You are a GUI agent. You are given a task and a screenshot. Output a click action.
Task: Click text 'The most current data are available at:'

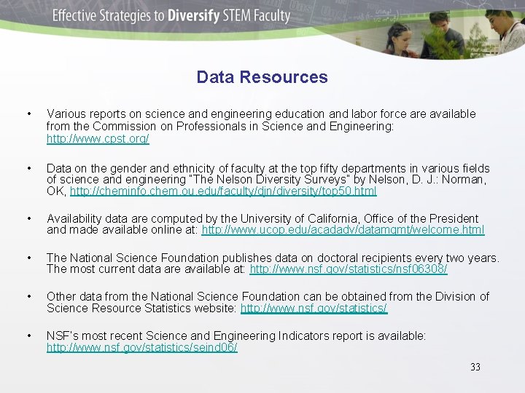point(147,269)
